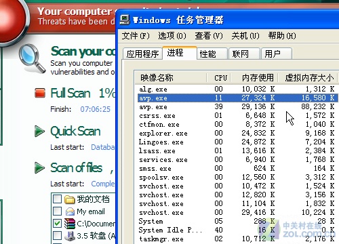Select the ctfmon.exe process
This screenshot has width=339, height=244.
tap(237, 124)
